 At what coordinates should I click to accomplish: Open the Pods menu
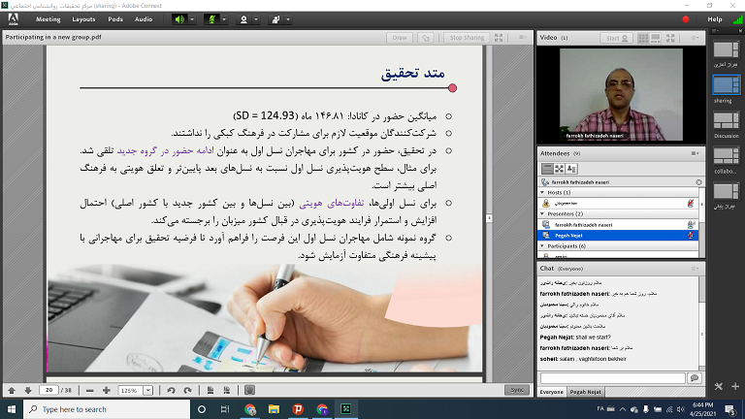point(115,19)
